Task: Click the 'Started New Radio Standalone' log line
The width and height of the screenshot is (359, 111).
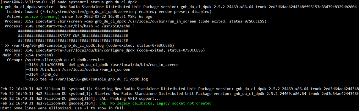Action: point(179,94)
